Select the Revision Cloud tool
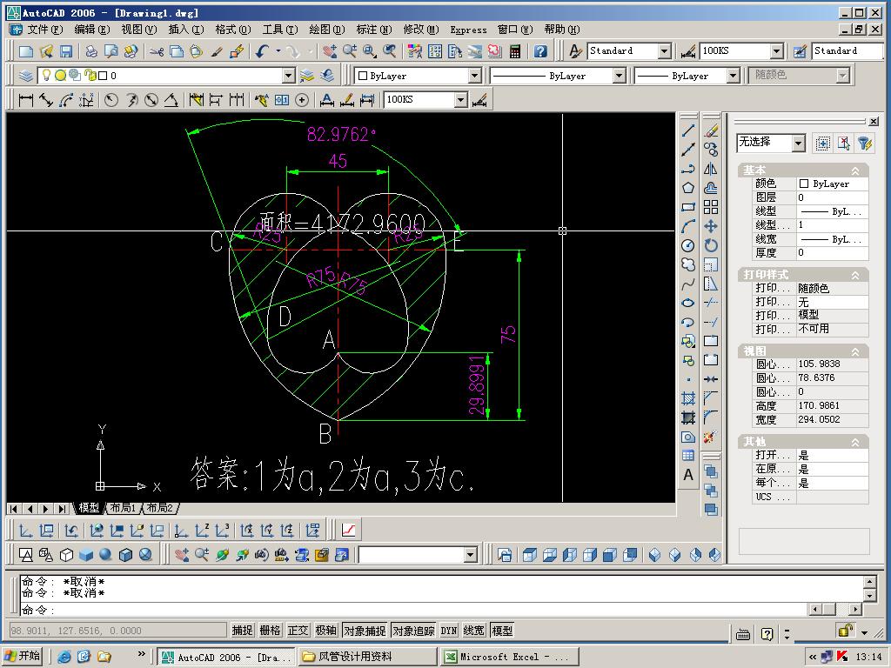 click(688, 264)
